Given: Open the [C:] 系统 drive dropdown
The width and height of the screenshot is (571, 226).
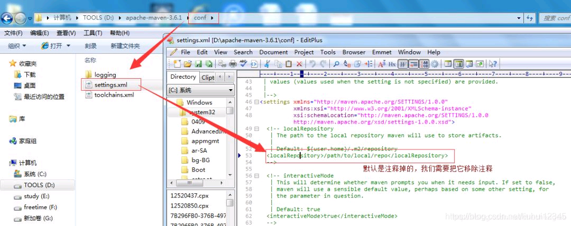Looking at the screenshot, I should pos(231,90).
